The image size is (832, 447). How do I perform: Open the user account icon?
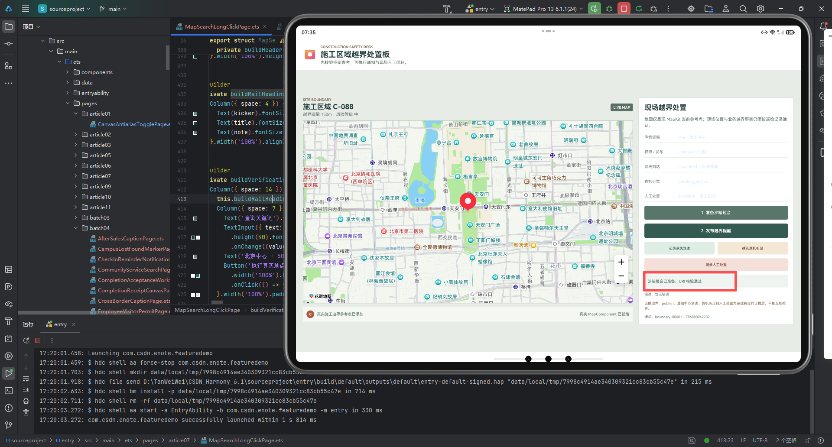point(726,9)
